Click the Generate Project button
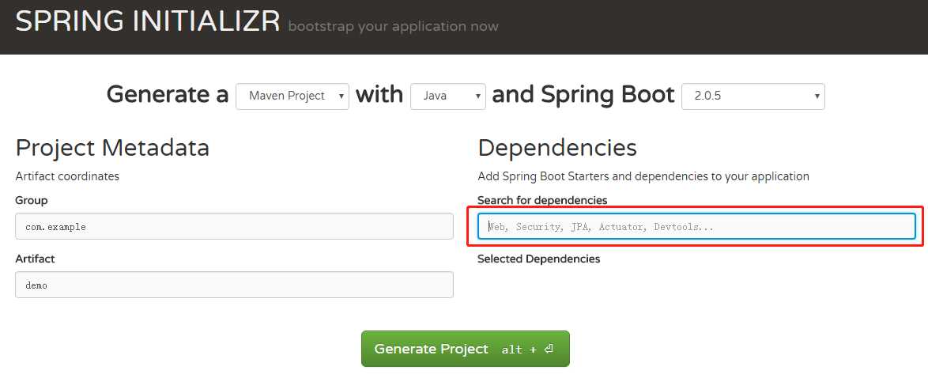 [x=465, y=349]
